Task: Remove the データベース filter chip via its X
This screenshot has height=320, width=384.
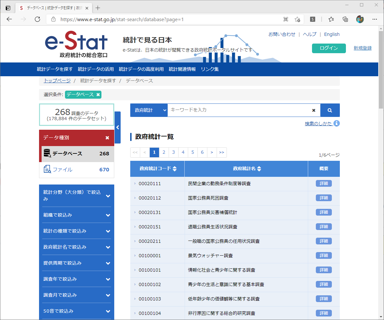Action: point(98,94)
